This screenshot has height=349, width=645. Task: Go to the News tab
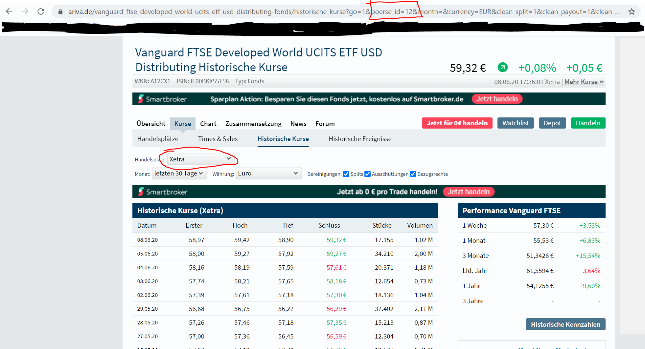point(298,124)
